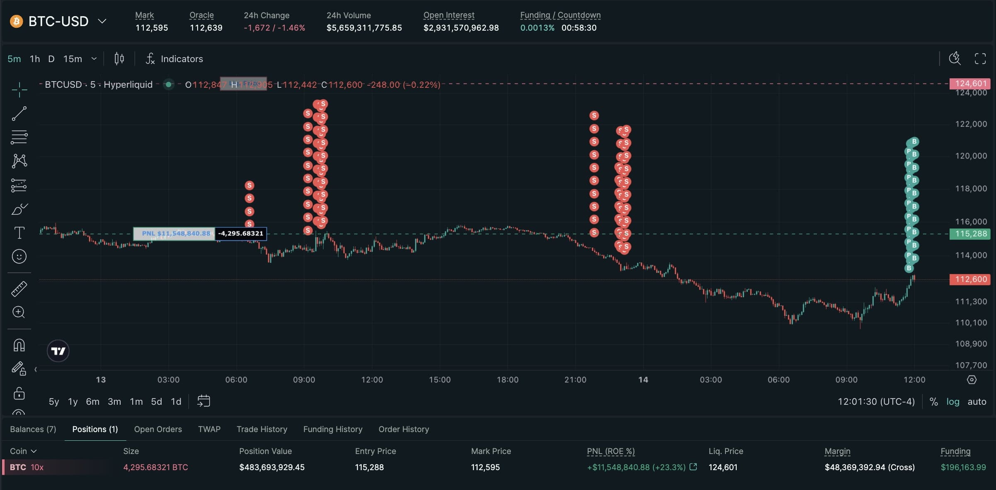
Task: Open the Trade History tab
Action: pos(262,429)
